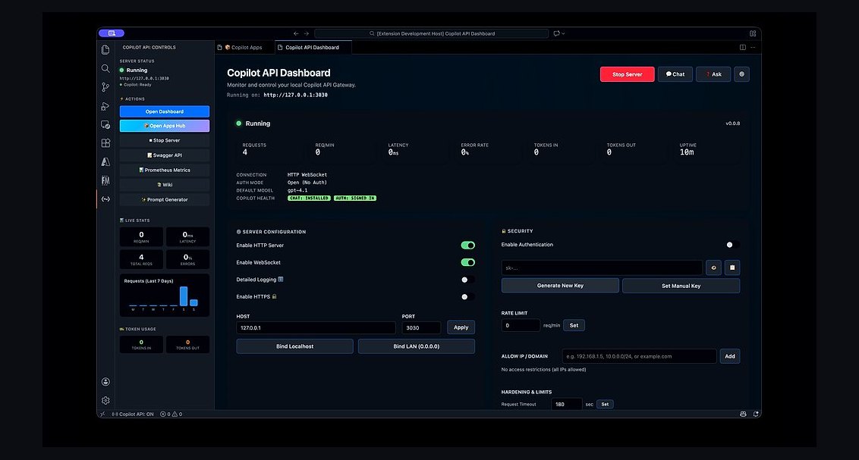The height and width of the screenshot is (460, 859).
Task: Open the Extensions blocks icon
Action: pos(105,143)
